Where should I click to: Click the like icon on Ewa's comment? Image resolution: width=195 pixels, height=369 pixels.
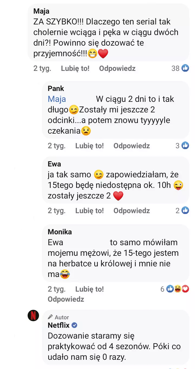pos(185,210)
